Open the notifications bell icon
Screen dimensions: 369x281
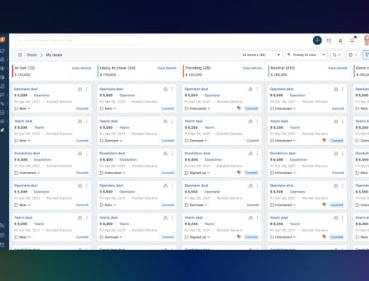point(352,40)
